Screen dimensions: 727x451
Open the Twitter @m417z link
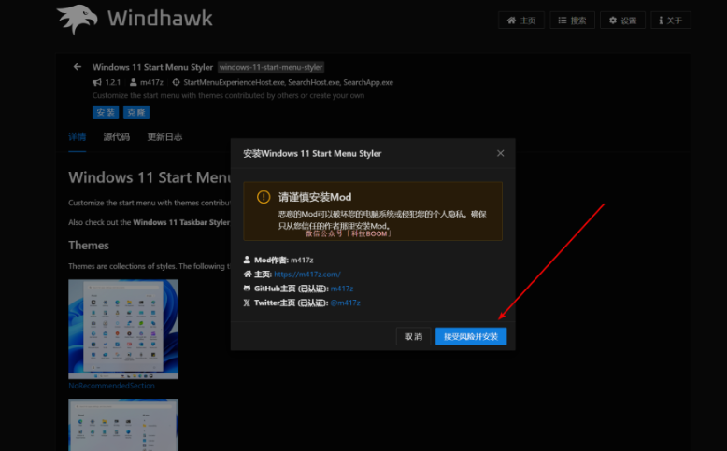pos(346,303)
